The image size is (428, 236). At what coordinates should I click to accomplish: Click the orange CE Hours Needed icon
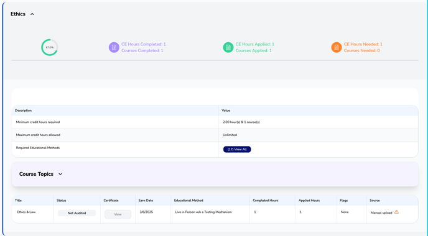click(x=337, y=47)
